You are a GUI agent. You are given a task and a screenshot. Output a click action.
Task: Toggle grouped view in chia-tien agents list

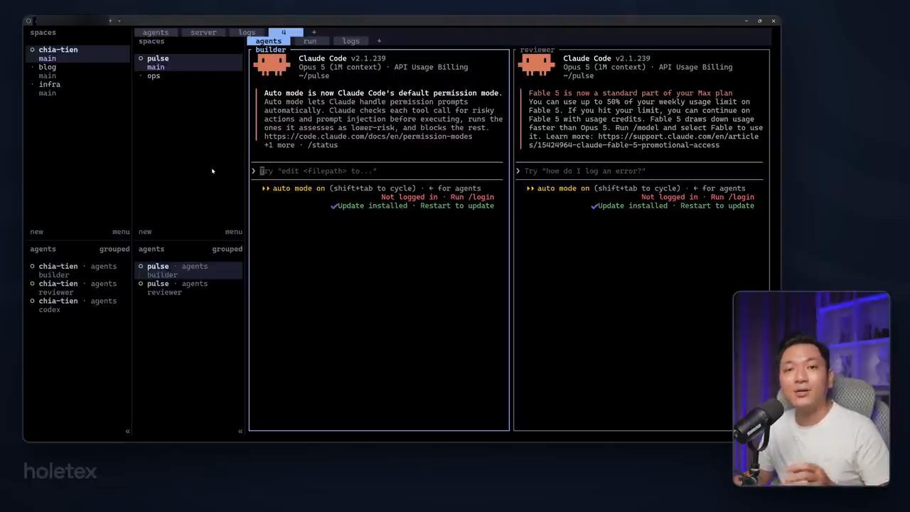pos(114,249)
